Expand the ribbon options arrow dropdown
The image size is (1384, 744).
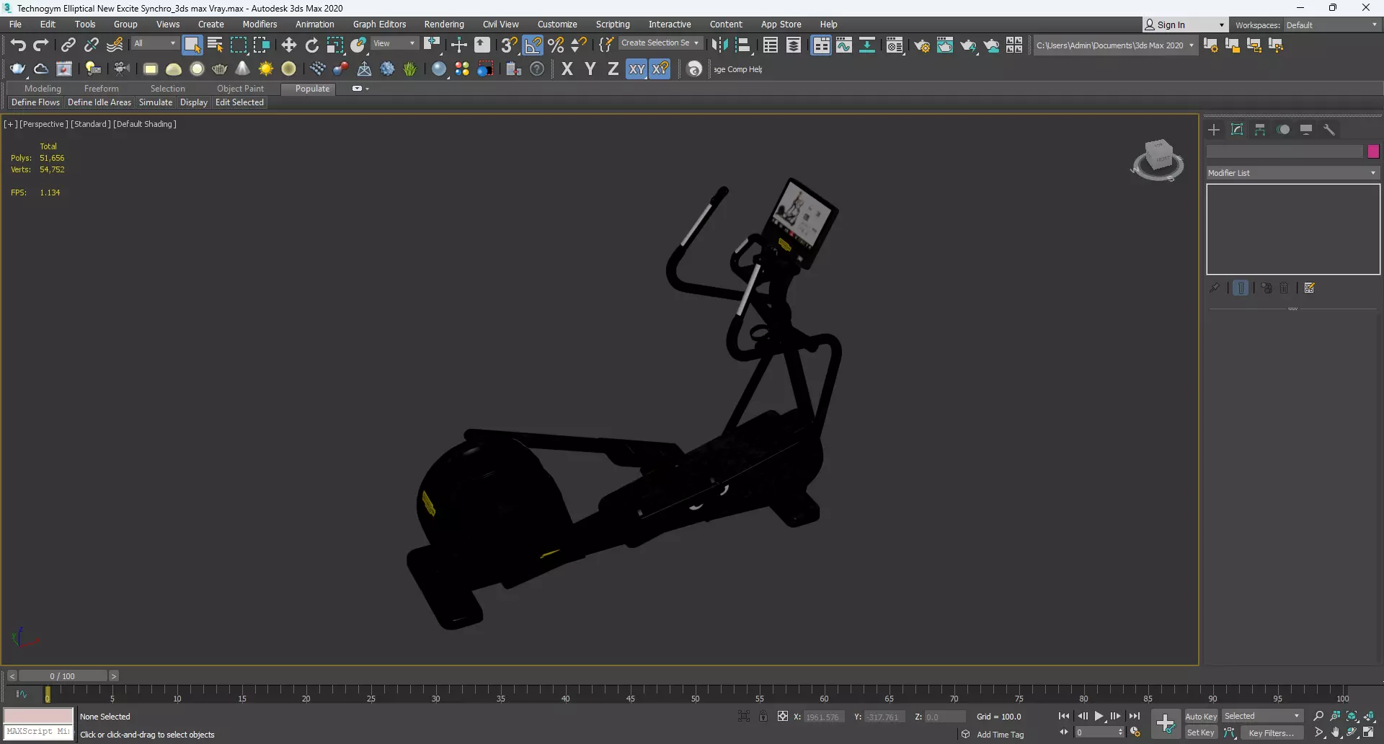pos(368,89)
